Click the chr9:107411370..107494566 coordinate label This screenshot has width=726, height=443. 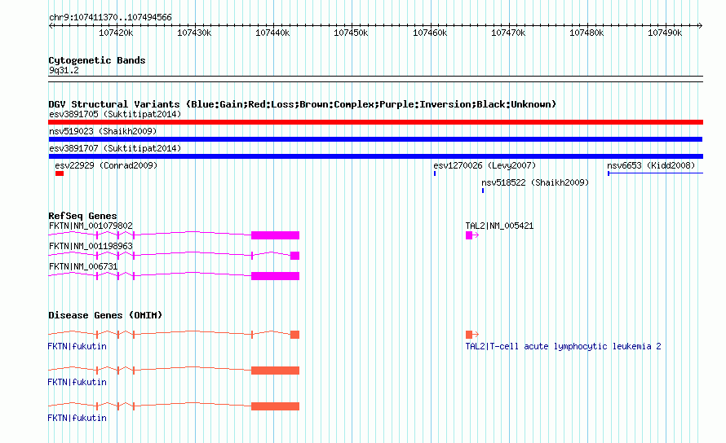pyautogui.click(x=110, y=17)
